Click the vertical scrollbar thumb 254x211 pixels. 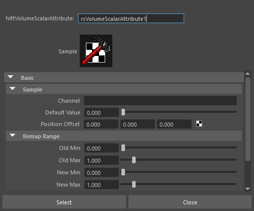click(248, 119)
